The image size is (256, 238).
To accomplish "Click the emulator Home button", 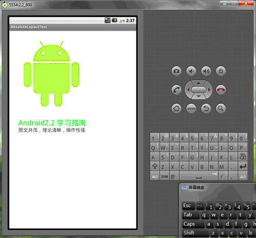I will pyautogui.click(x=176, y=108).
